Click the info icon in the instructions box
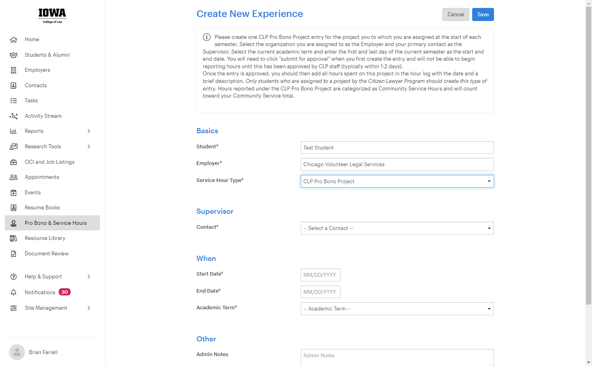Image resolution: width=592 pixels, height=366 pixels. click(207, 37)
